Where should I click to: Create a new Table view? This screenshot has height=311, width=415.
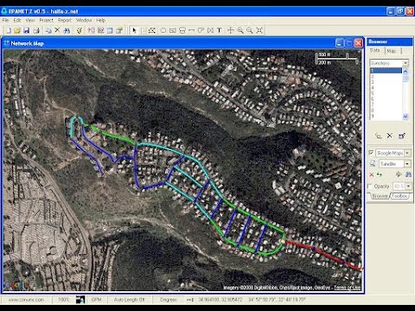point(110,30)
